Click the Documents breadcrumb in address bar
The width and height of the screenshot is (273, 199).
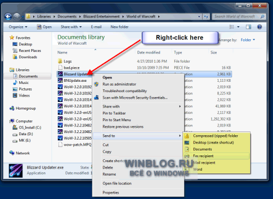(x=67, y=16)
